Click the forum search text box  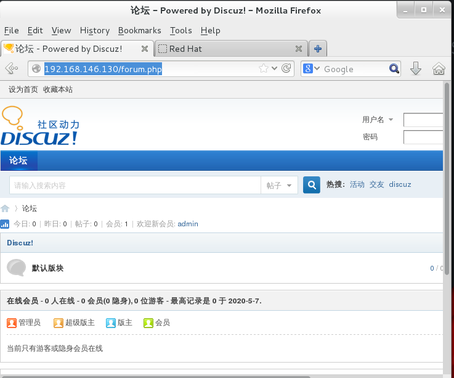pos(135,185)
